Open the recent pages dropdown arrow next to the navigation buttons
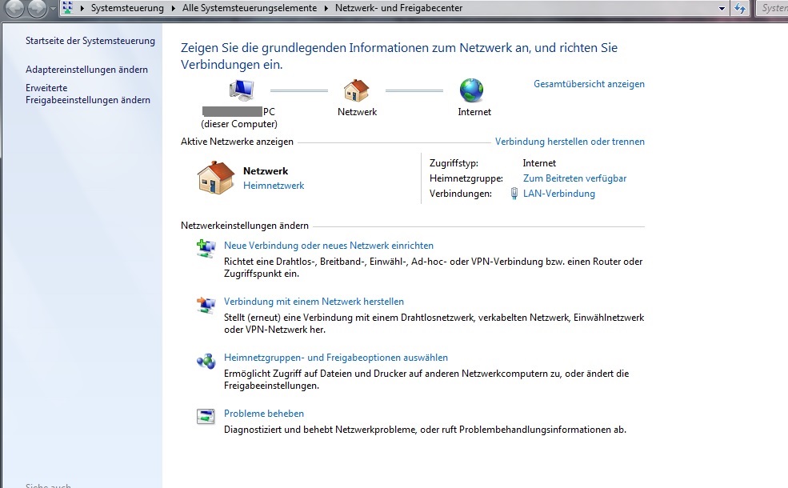Screen dimensions: 788x488 tap(53, 9)
